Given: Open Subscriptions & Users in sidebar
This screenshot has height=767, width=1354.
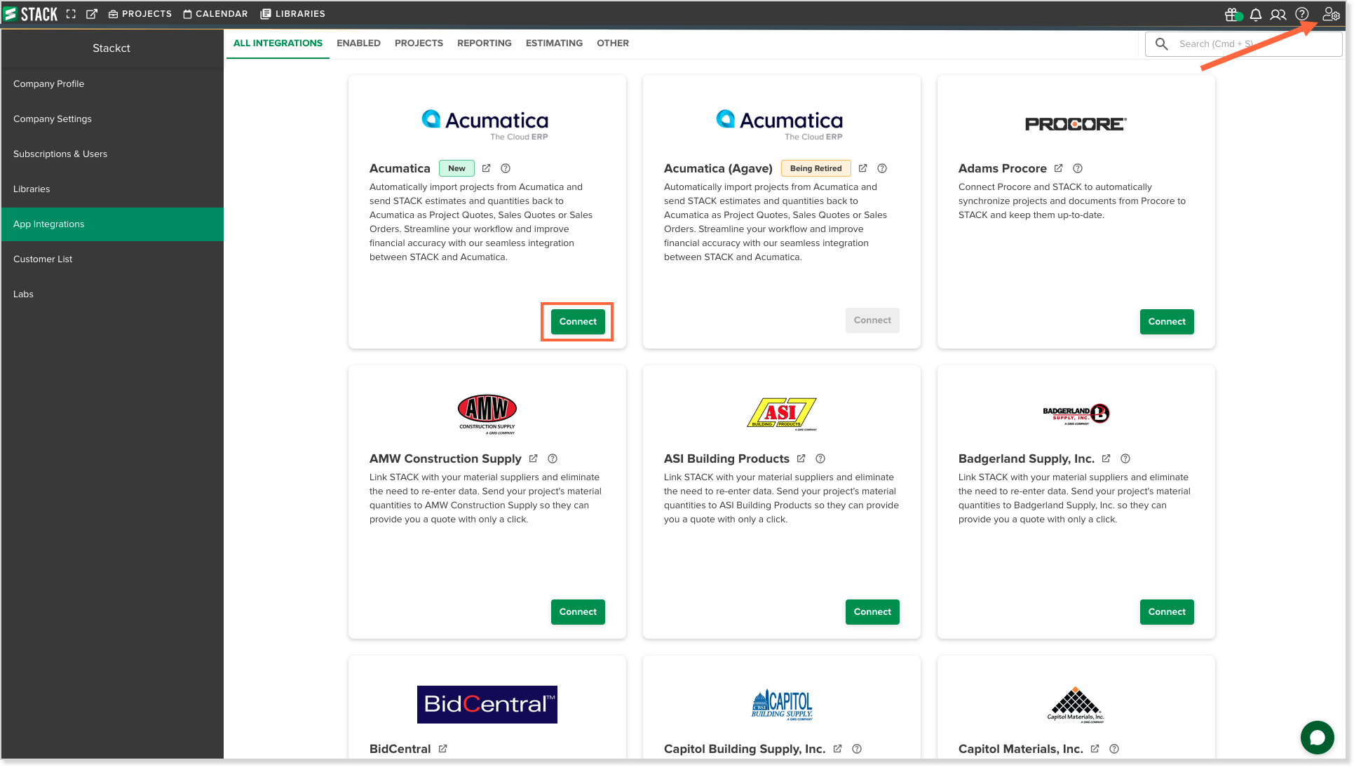Looking at the screenshot, I should (x=112, y=154).
